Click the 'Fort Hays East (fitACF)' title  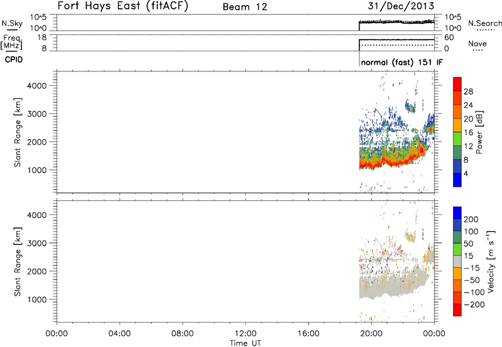click(x=122, y=6)
